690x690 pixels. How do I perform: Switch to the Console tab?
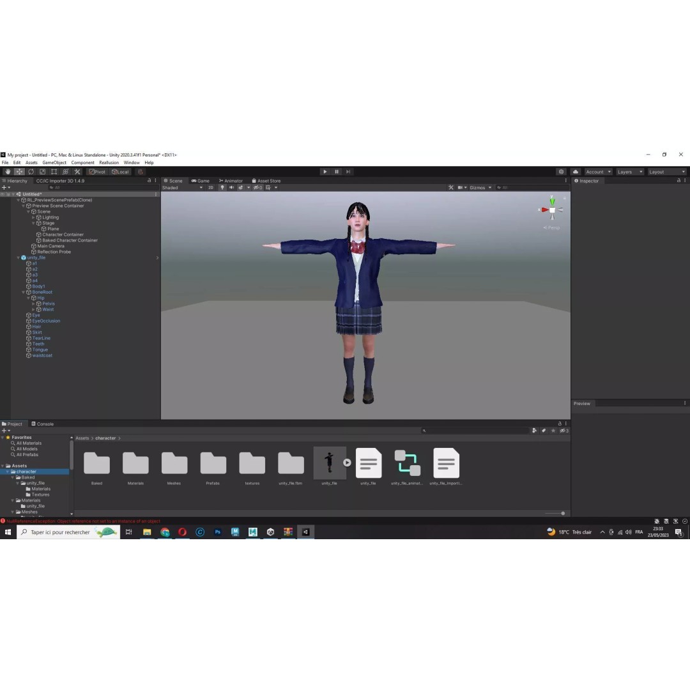43,424
